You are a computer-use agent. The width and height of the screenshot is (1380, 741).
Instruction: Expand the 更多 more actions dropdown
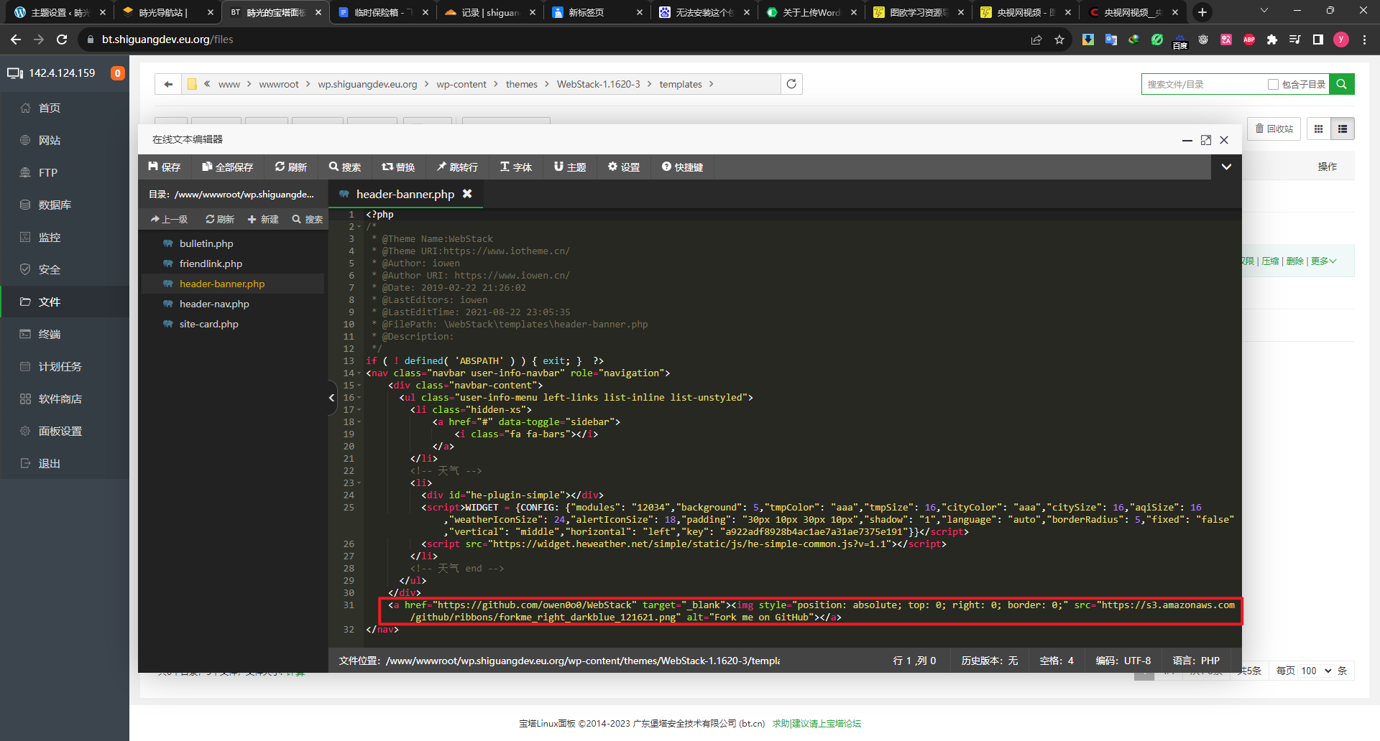[1323, 261]
